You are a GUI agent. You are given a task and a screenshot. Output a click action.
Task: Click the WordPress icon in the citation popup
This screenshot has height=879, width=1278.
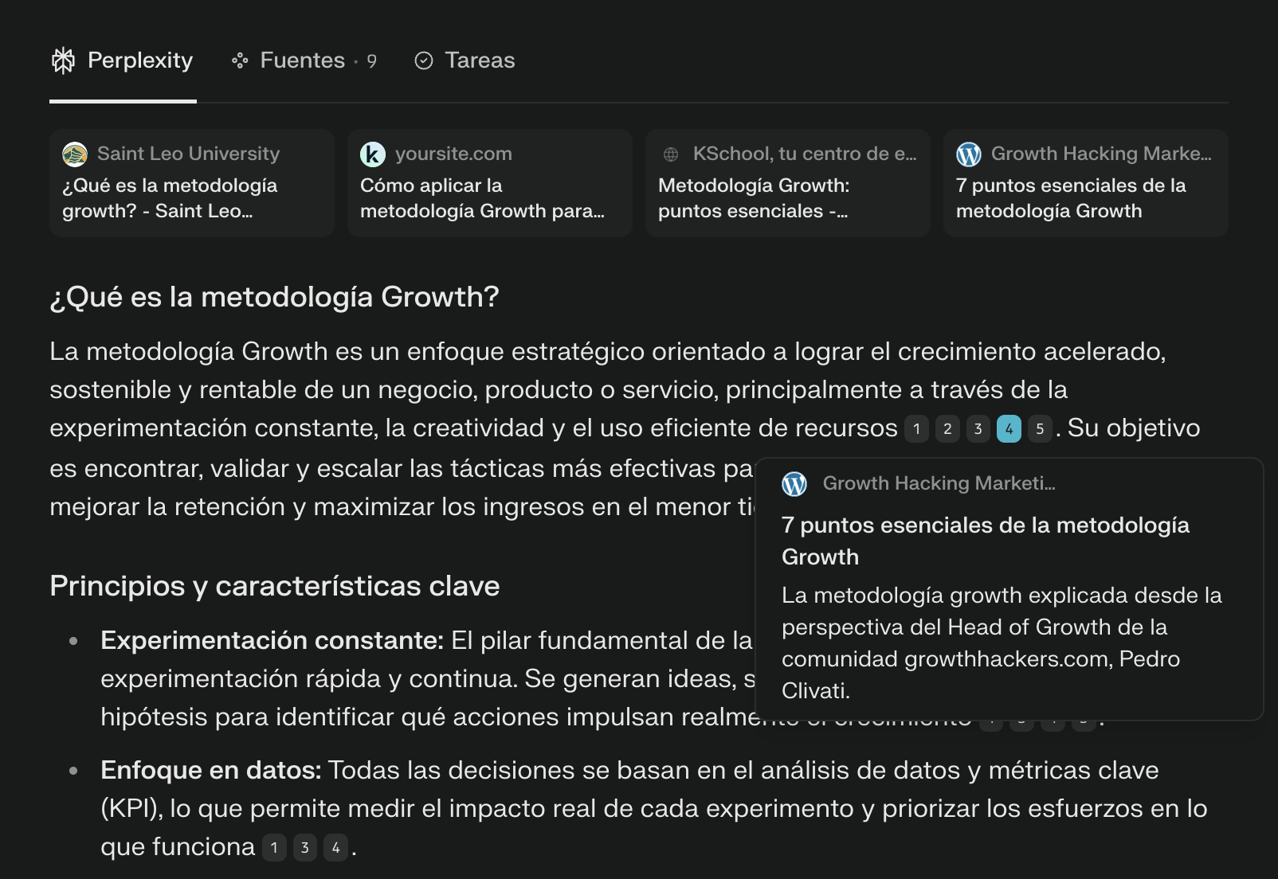[x=794, y=483]
